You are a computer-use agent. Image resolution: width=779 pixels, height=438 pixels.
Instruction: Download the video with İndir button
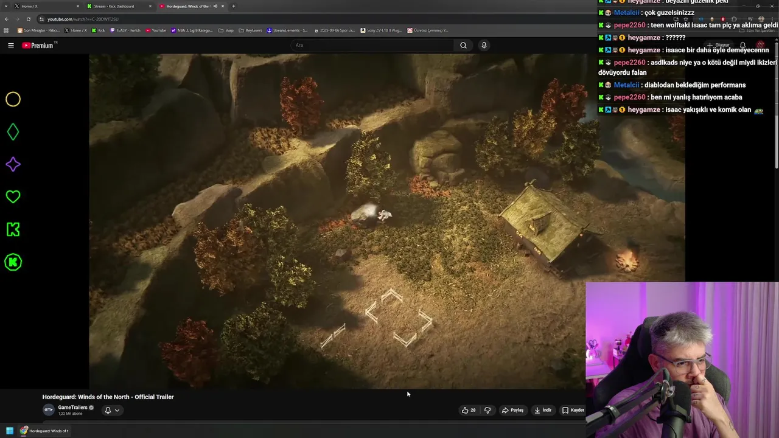pos(543,410)
